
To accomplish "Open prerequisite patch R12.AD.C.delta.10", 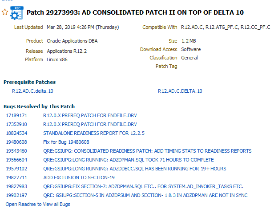I will click(32, 91).
